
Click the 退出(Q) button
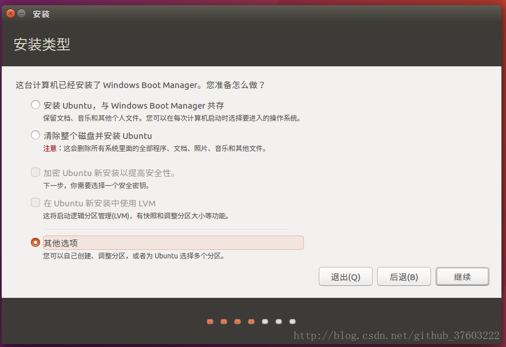click(x=345, y=277)
